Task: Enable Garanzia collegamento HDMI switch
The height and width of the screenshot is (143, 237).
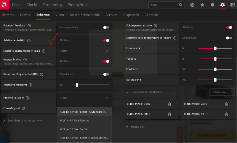Action: tap(106, 74)
